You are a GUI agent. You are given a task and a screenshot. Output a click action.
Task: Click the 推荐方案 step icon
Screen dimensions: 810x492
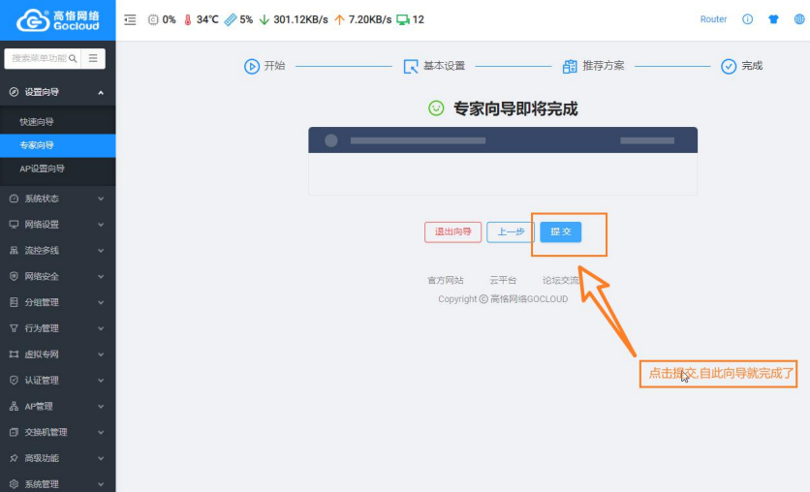click(x=570, y=66)
